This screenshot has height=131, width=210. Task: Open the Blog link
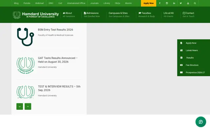[16, 3]
